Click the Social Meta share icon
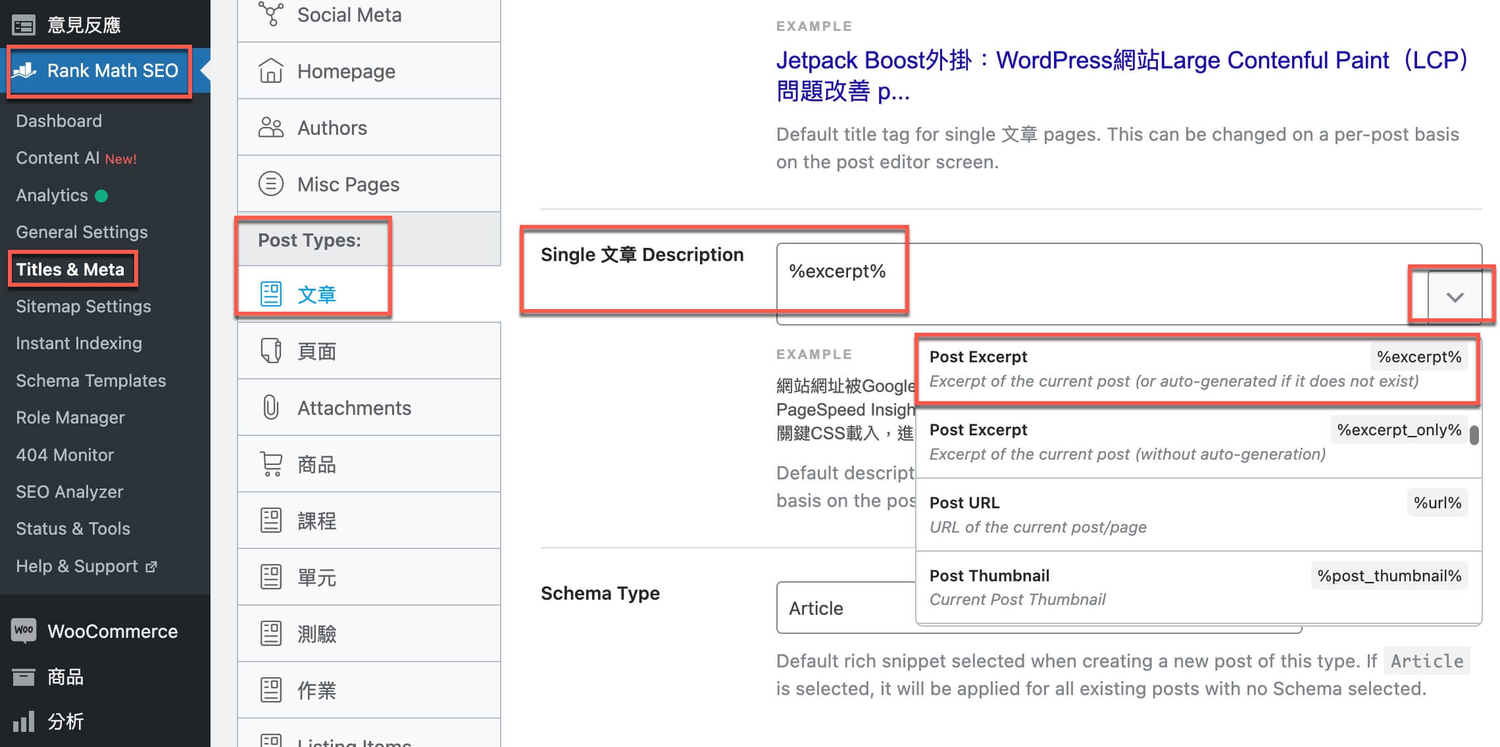The height and width of the screenshot is (747, 1500). (270, 14)
